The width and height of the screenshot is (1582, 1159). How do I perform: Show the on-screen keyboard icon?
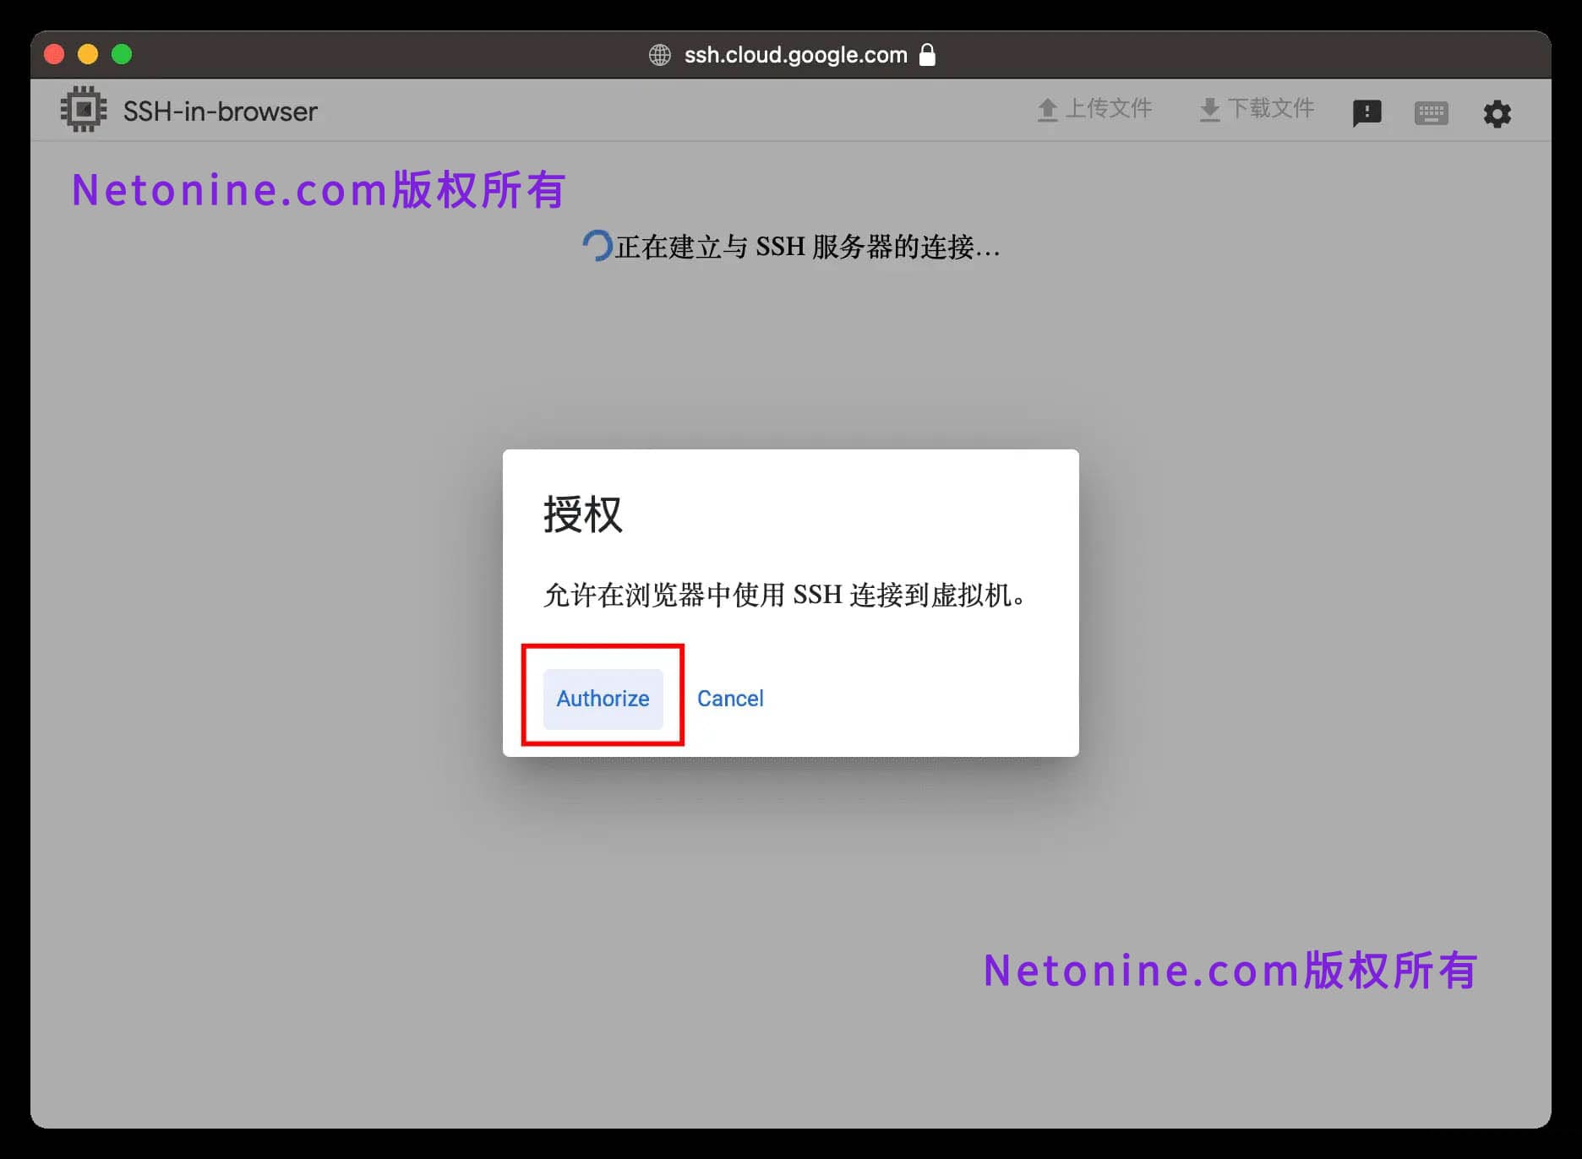tap(1431, 113)
